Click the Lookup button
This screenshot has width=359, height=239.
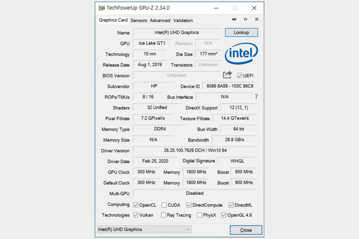tap(241, 33)
